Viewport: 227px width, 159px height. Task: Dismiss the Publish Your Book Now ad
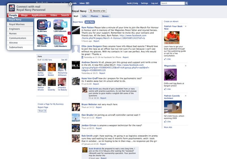[186, 26]
